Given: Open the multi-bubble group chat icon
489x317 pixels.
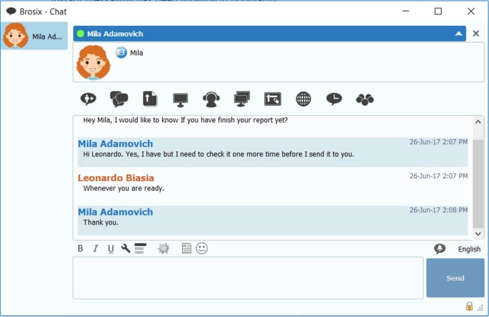Looking at the screenshot, I should (x=119, y=99).
